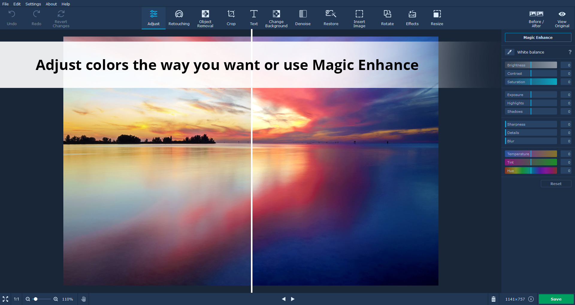This screenshot has width=575, height=305.
Task: Open the Restore tool
Action: (x=331, y=18)
